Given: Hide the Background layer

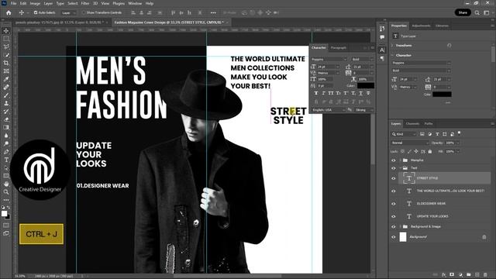Looking at the screenshot, I should tap(394, 237).
